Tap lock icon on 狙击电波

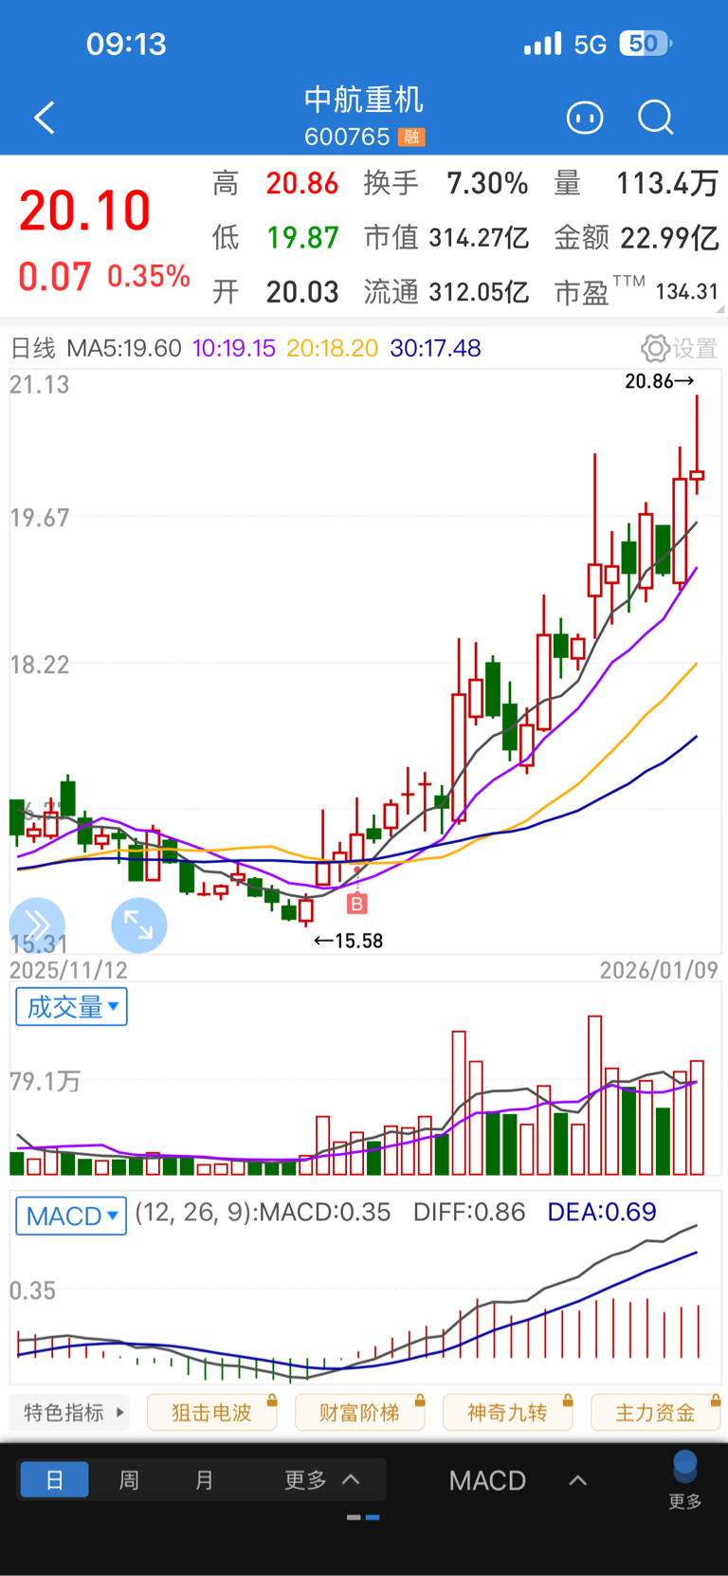click(272, 1401)
